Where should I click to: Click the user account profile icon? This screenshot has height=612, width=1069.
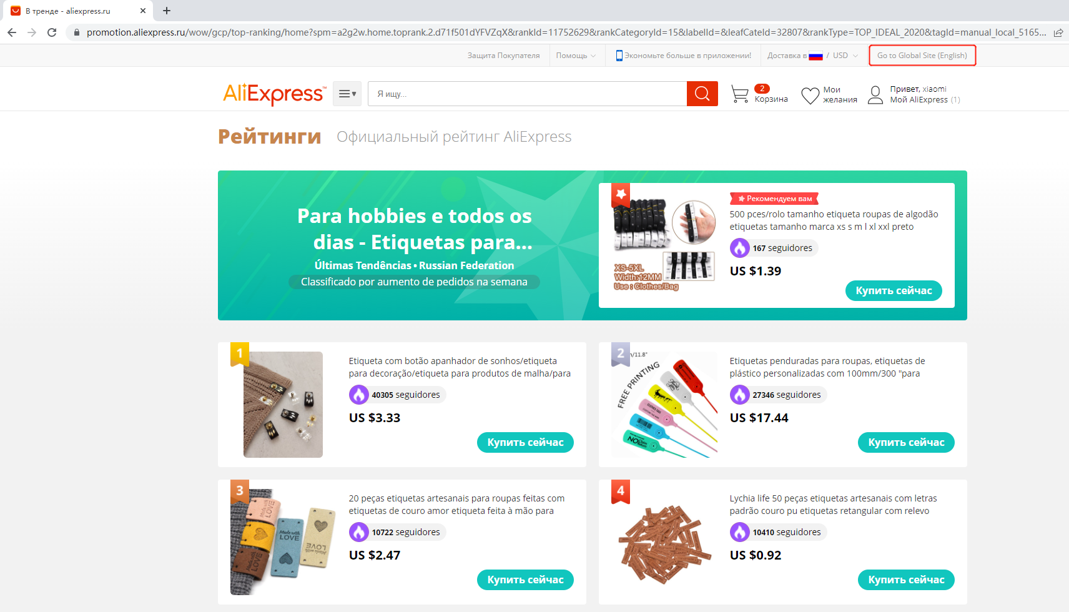[x=875, y=95]
